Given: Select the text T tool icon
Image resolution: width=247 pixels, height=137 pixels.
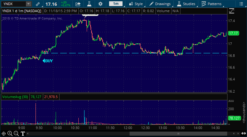Looking at the screenshot, I should (23, 134).
